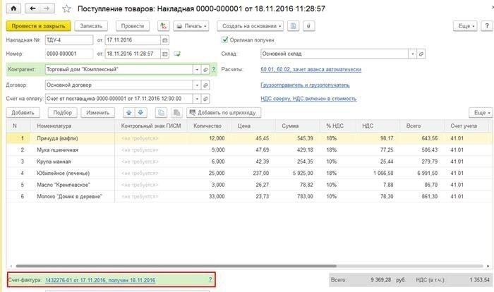Open the Счет-фактура 1432276-01 link
The height and width of the screenshot is (292, 494).
coord(100,280)
